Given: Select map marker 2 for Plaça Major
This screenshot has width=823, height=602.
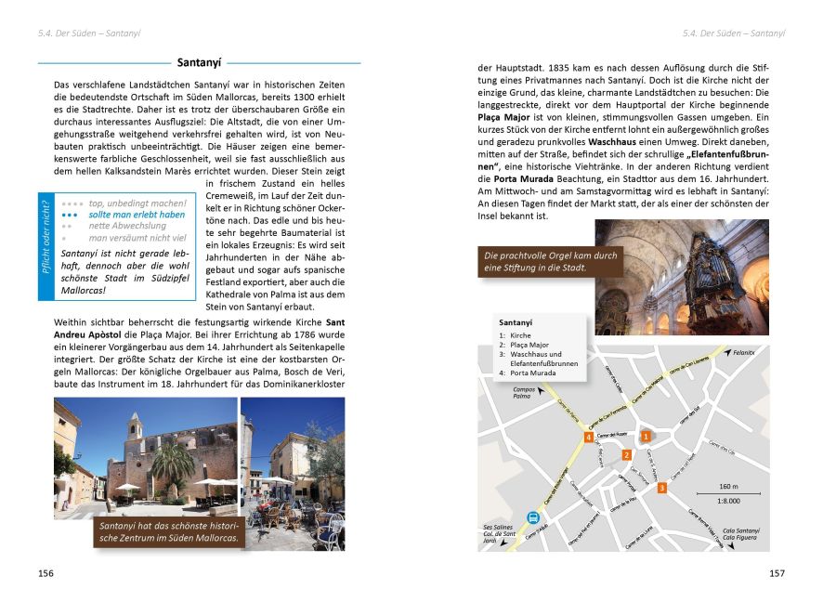Looking at the screenshot, I should coord(626,455).
